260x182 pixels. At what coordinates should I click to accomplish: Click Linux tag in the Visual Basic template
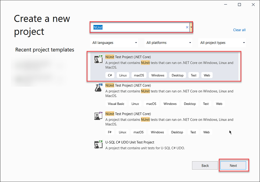(135, 104)
